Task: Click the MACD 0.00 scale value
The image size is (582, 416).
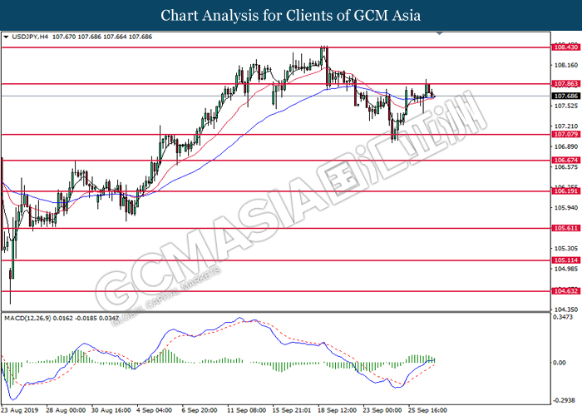Action: pos(560,363)
